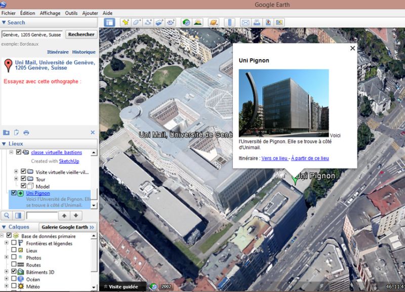The width and height of the screenshot is (405, 292).
Task: Enable Frontières et légendes layer
Action: (14, 243)
